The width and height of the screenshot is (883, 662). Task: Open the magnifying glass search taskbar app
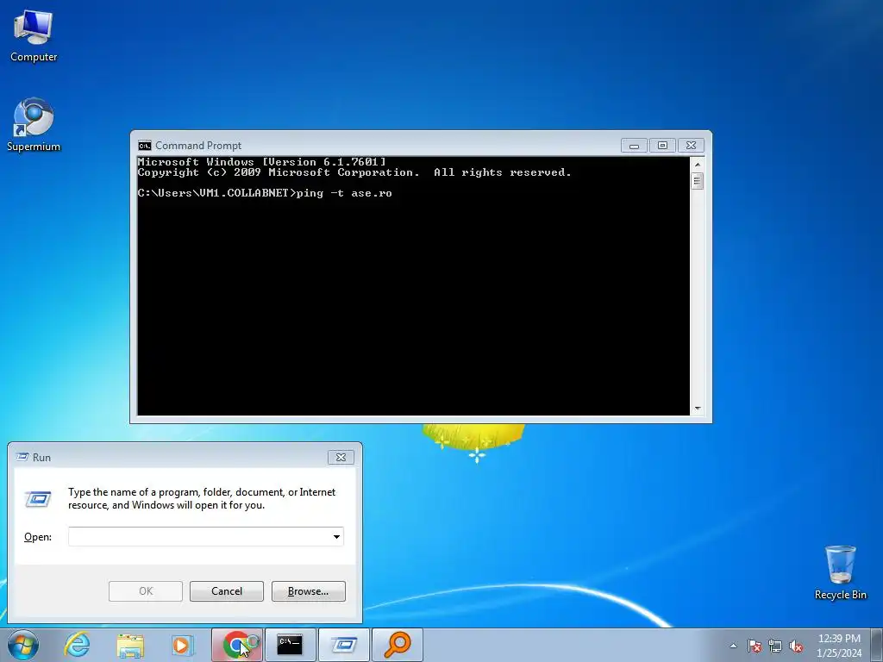pyautogui.click(x=397, y=645)
